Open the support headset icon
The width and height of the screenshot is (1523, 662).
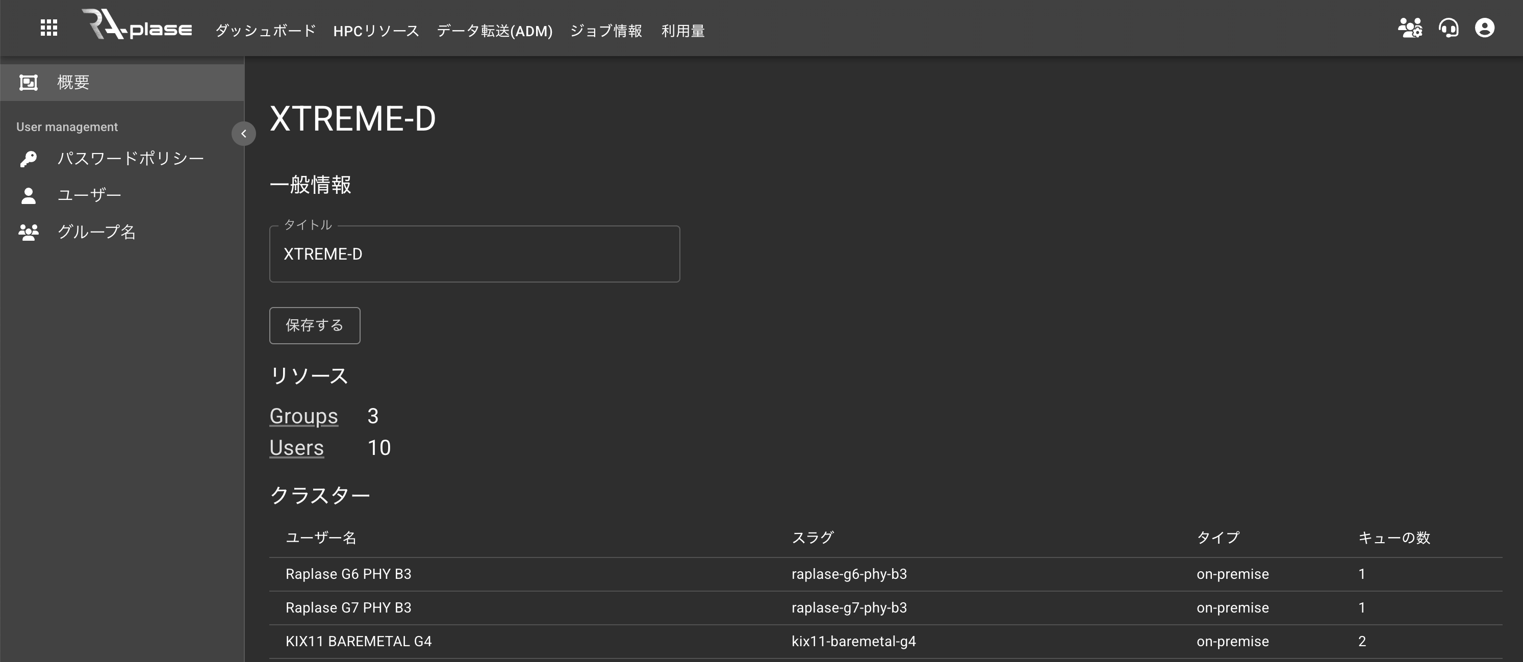[1449, 28]
